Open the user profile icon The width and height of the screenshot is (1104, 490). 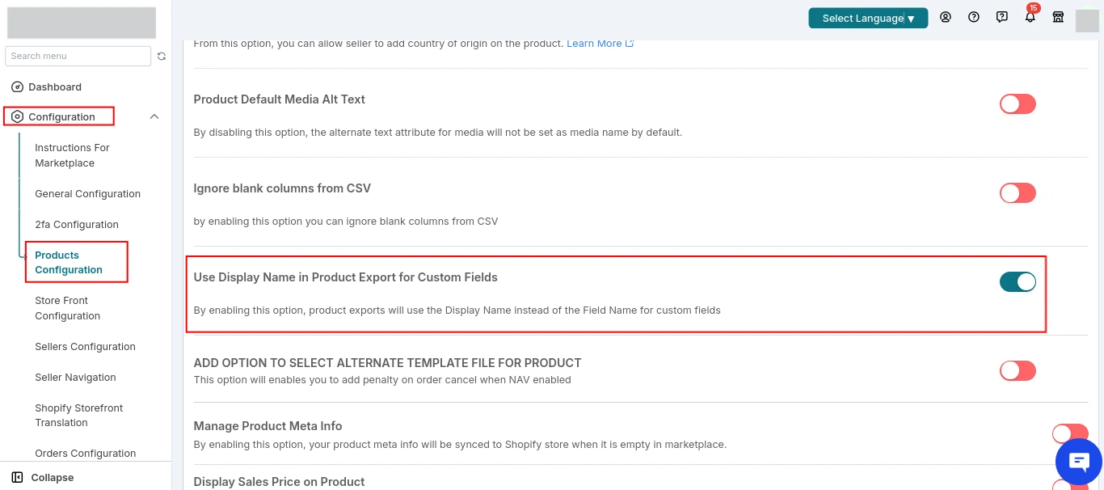point(946,17)
